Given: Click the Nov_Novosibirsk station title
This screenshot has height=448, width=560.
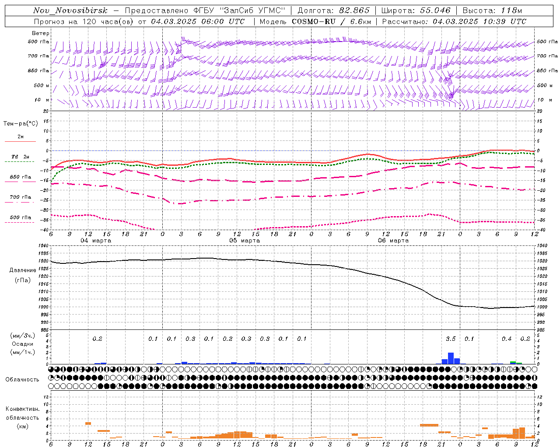Looking at the screenshot, I should click(70, 10).
